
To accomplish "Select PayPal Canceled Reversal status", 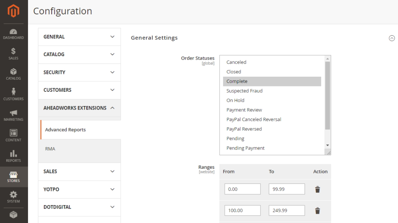I will point(272,120).
